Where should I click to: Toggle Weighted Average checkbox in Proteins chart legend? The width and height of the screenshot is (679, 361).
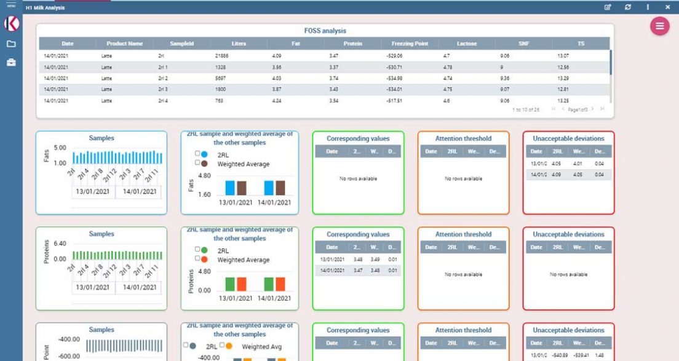[197, 258]
